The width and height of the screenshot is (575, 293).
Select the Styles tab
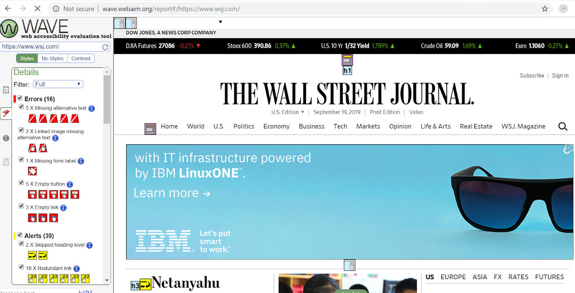[27, 58]
